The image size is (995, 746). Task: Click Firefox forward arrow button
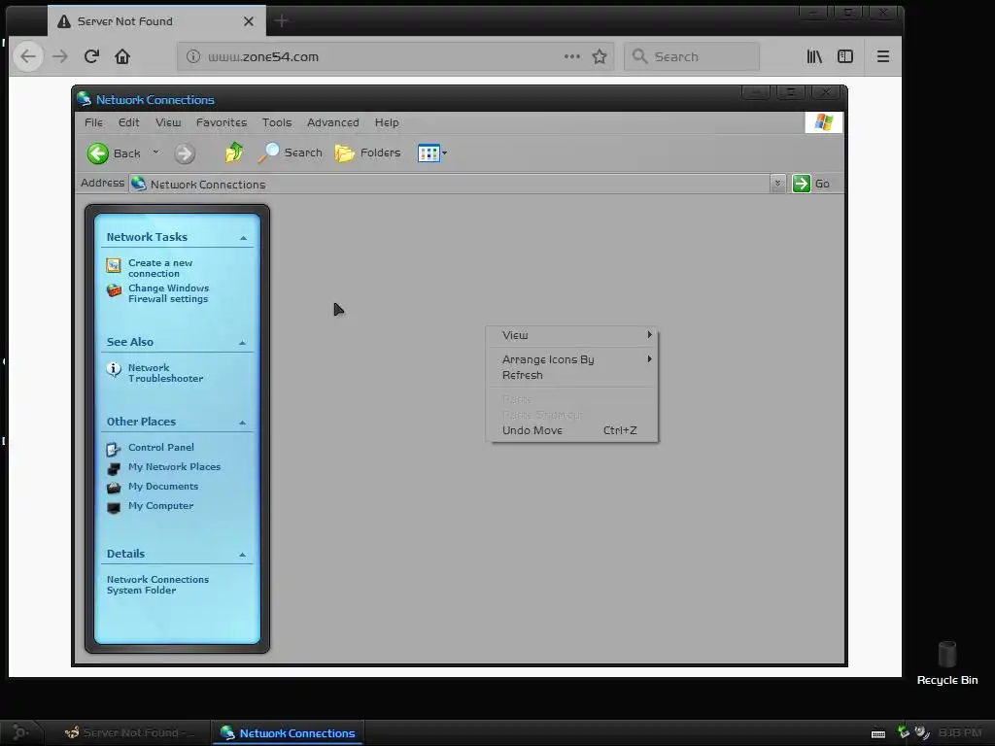[60, 56]
